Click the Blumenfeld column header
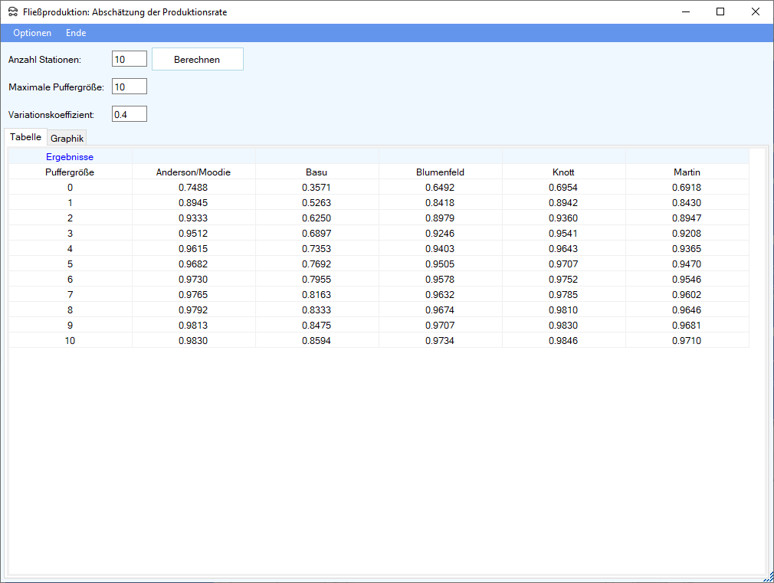The width and height of the screenshot is (774, 583). tap(440, 172)
